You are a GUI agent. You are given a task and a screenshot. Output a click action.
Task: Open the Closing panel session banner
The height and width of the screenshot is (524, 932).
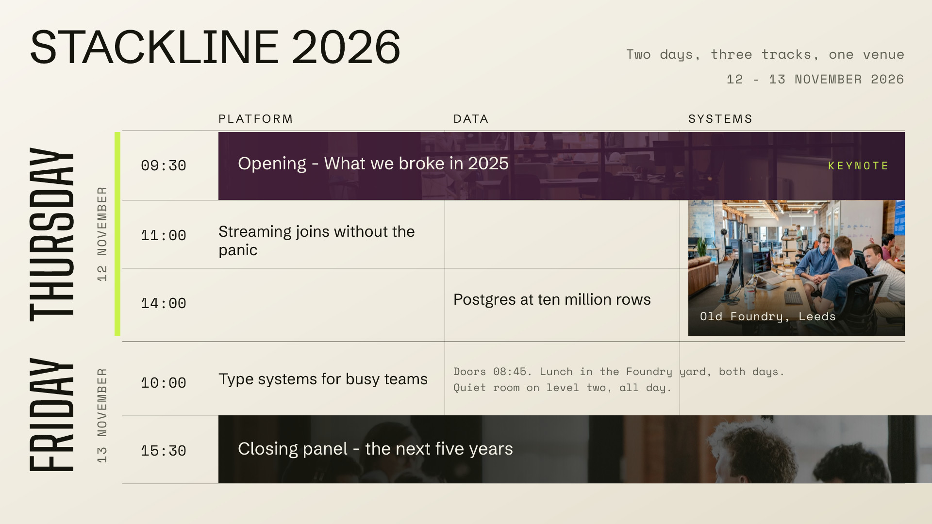(x=575, y=449)
